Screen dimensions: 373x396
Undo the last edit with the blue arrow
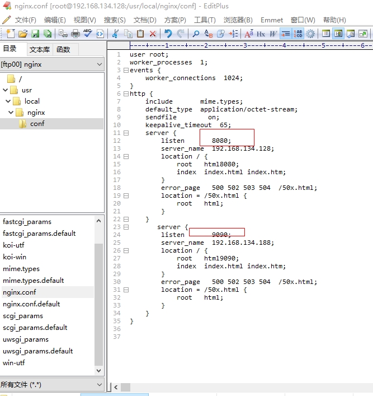pos(168,34)
